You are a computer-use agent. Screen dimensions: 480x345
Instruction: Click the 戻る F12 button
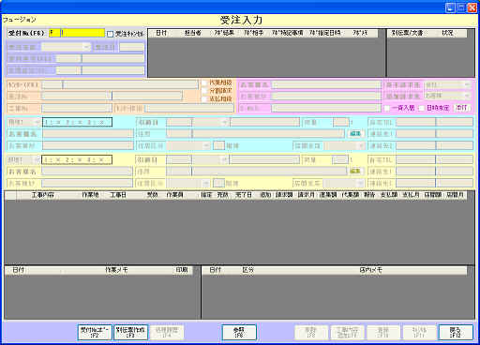point(456,332)
